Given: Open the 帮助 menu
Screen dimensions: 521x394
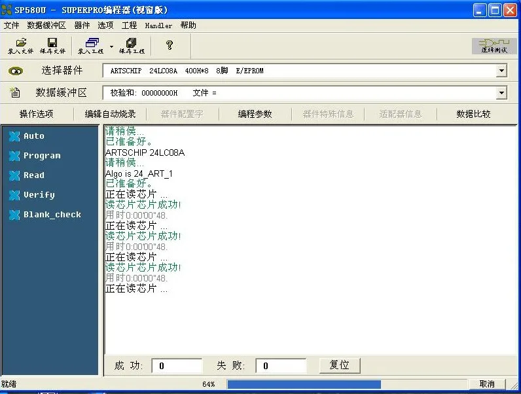Looking at the screenshot, I should 188,26.
